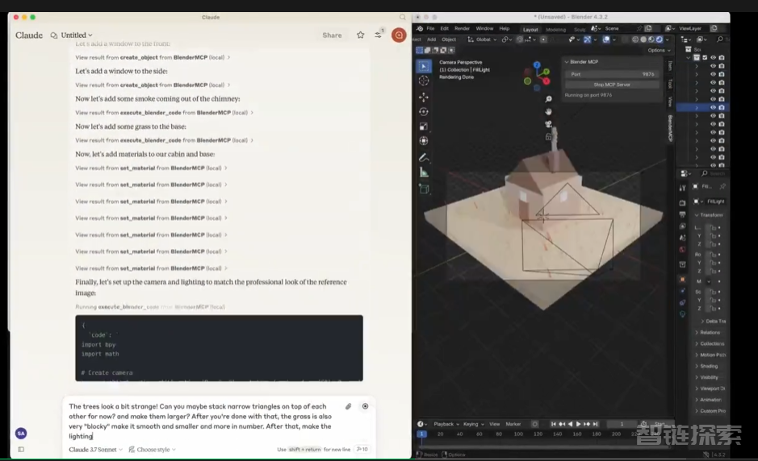The width and height of the screenshot is (758, 461).
Task: Select the Scale tool in Blender toolbar
Action: tap(424, 127)
